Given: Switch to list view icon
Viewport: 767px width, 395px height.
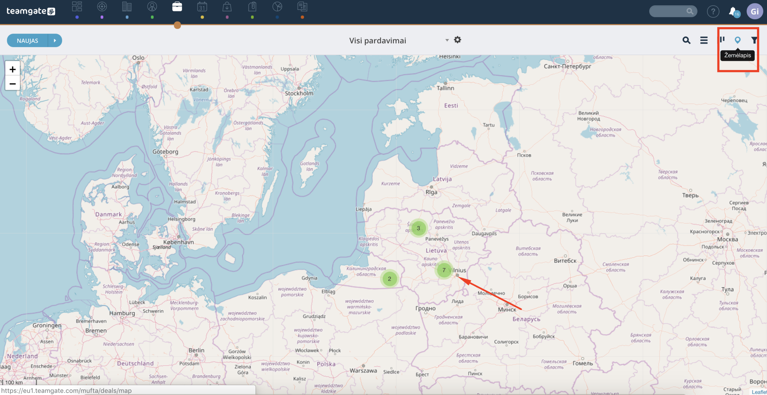Looking at the screenshot, I should click(704, 40).
